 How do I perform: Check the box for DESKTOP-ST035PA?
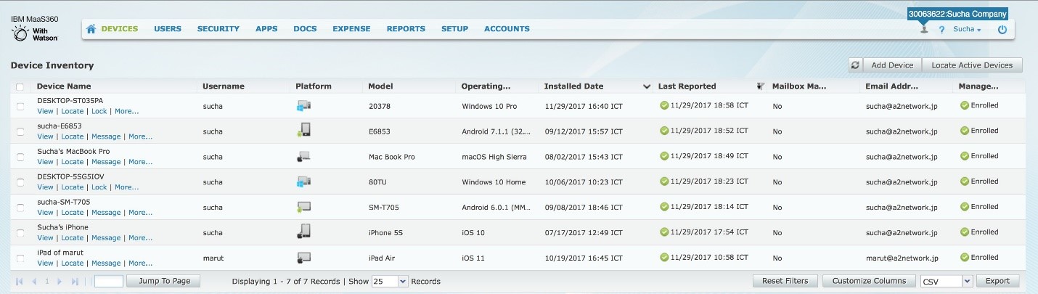click(20, 107)
